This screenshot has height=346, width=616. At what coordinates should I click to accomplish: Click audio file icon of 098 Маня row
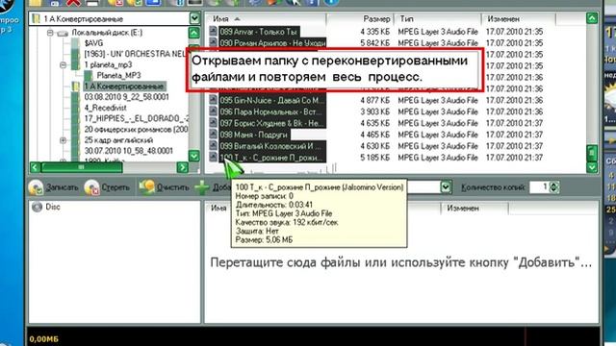[214, 135]
